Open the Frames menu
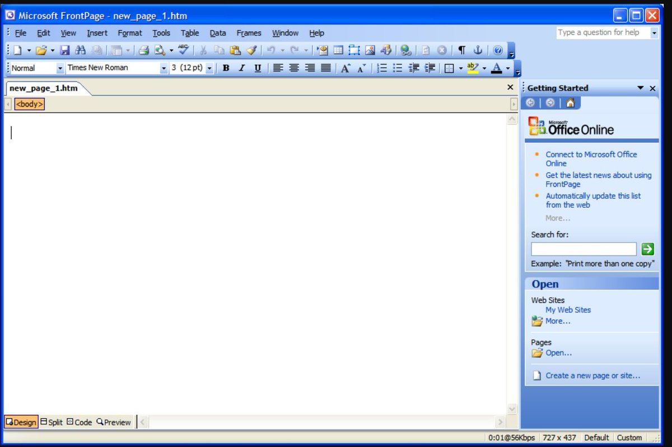 tap(249, 33)
